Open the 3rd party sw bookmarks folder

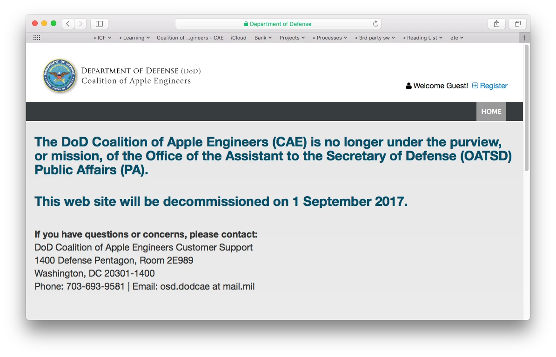point(375,38)
